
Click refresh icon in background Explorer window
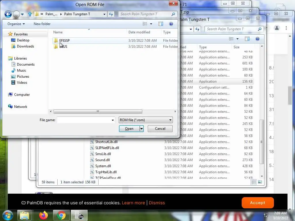(x=197, y=29)
